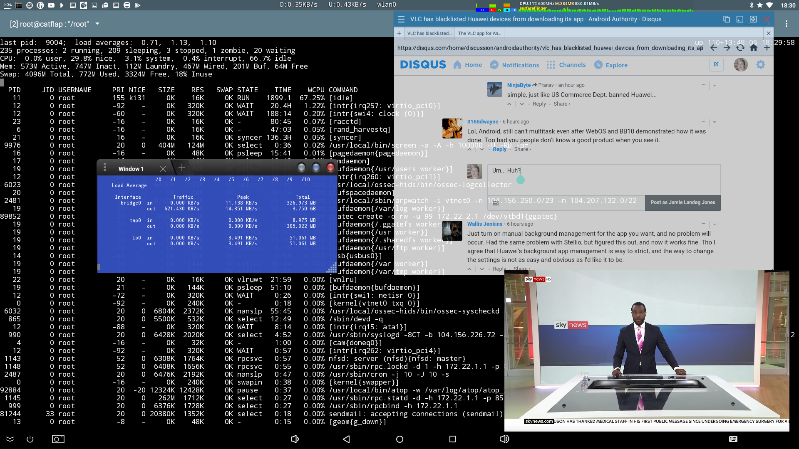
Task: Open options dropdown on NinjaByte's comment
Action: click(715, 85)
